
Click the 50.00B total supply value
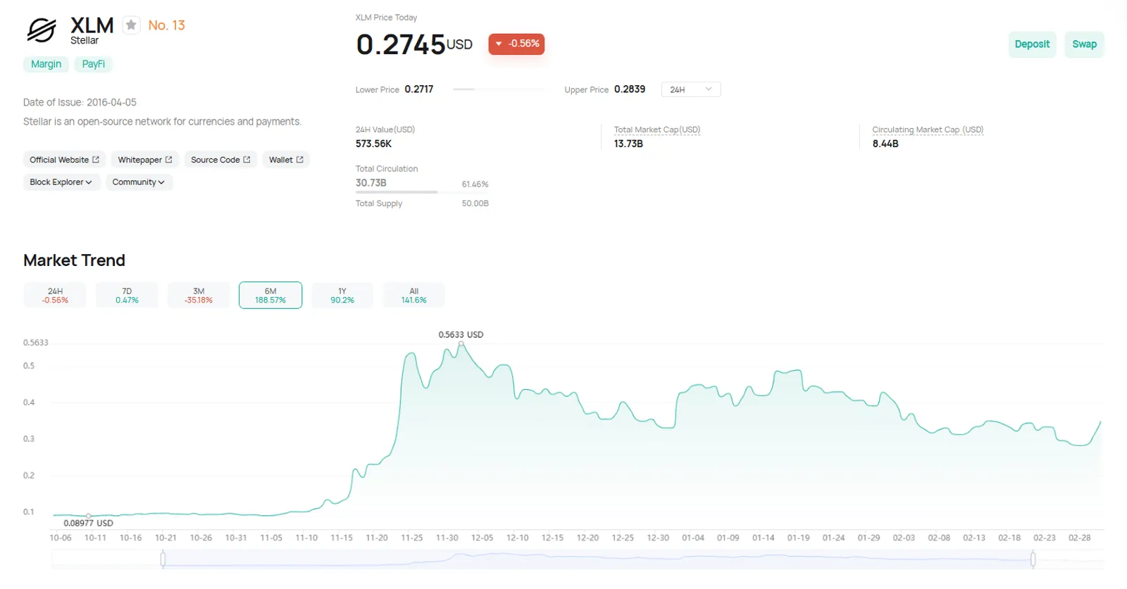click(x=475, y=203)
